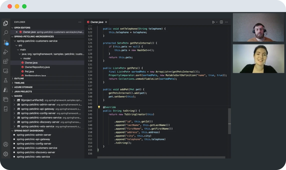Open the Explorer view in activity bar
Screen dimensions: 286x170
6,23
